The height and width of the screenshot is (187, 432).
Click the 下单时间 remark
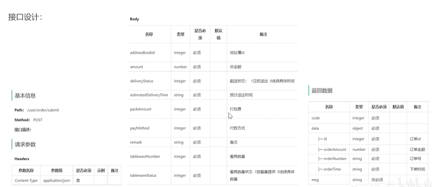417,169
